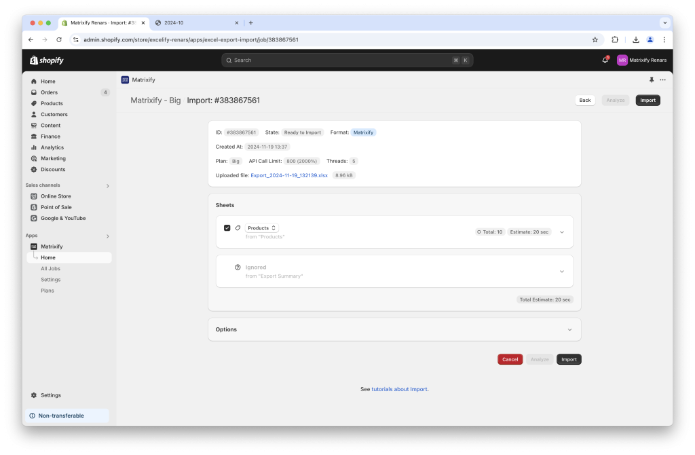This screenshot has width=695, height=455.
Task: Expand the Options section
Action: click(570, 329)
